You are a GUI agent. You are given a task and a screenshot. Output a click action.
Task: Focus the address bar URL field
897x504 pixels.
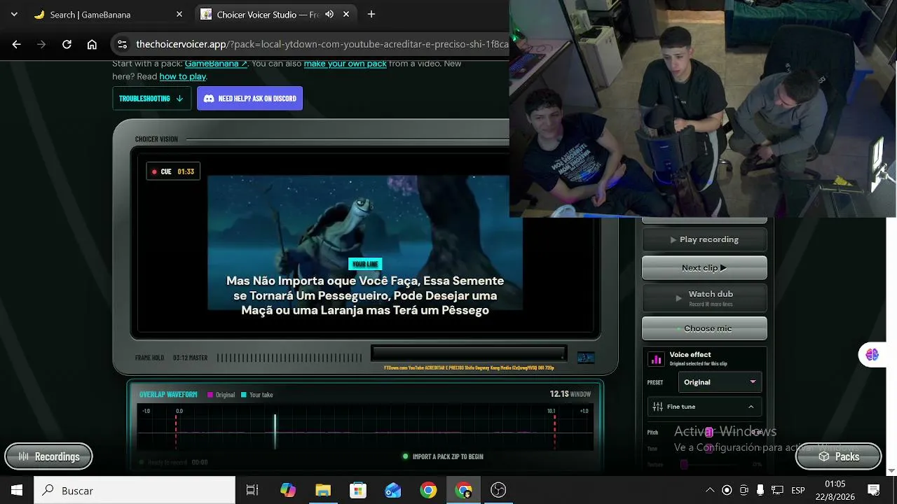pos(322,44)
